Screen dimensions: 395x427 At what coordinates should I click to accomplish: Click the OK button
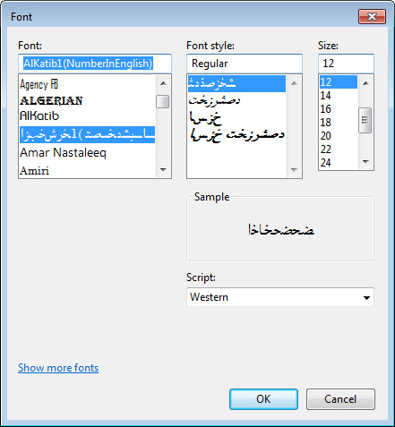point(263,399)
